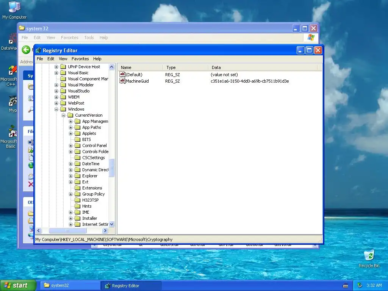
Task: Click the Registry Editor taskbar button
Action: (x=131, y=286)
